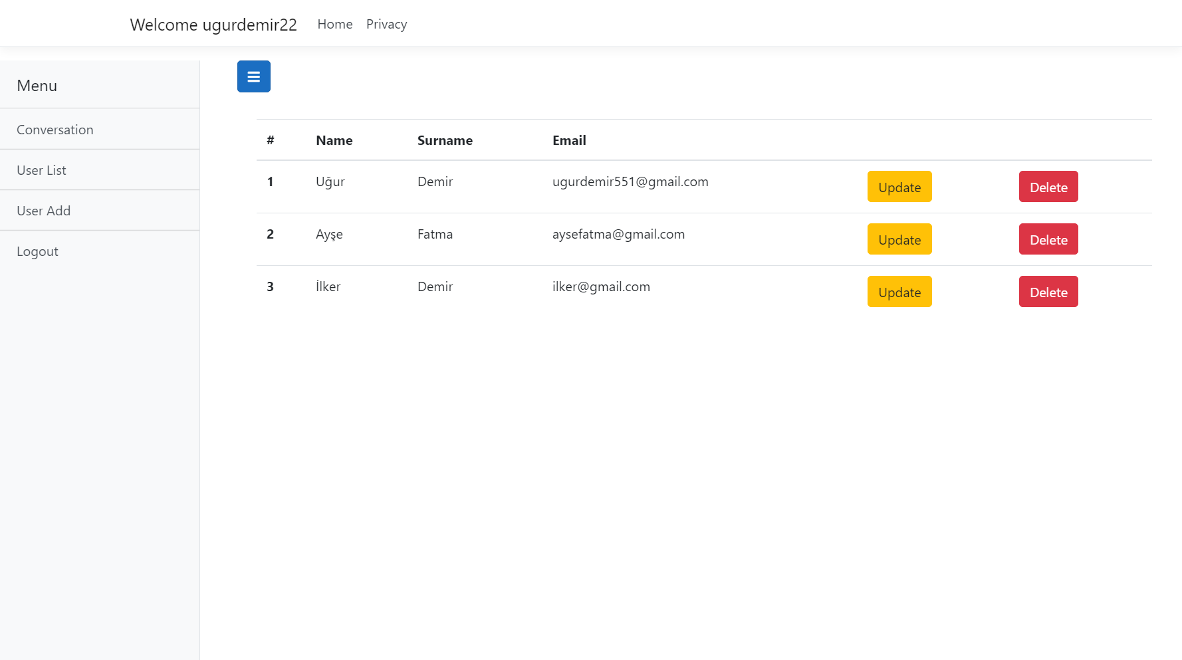Delete the user Uğur Demir
1182x660 pixels.
tap(1048, 187)
